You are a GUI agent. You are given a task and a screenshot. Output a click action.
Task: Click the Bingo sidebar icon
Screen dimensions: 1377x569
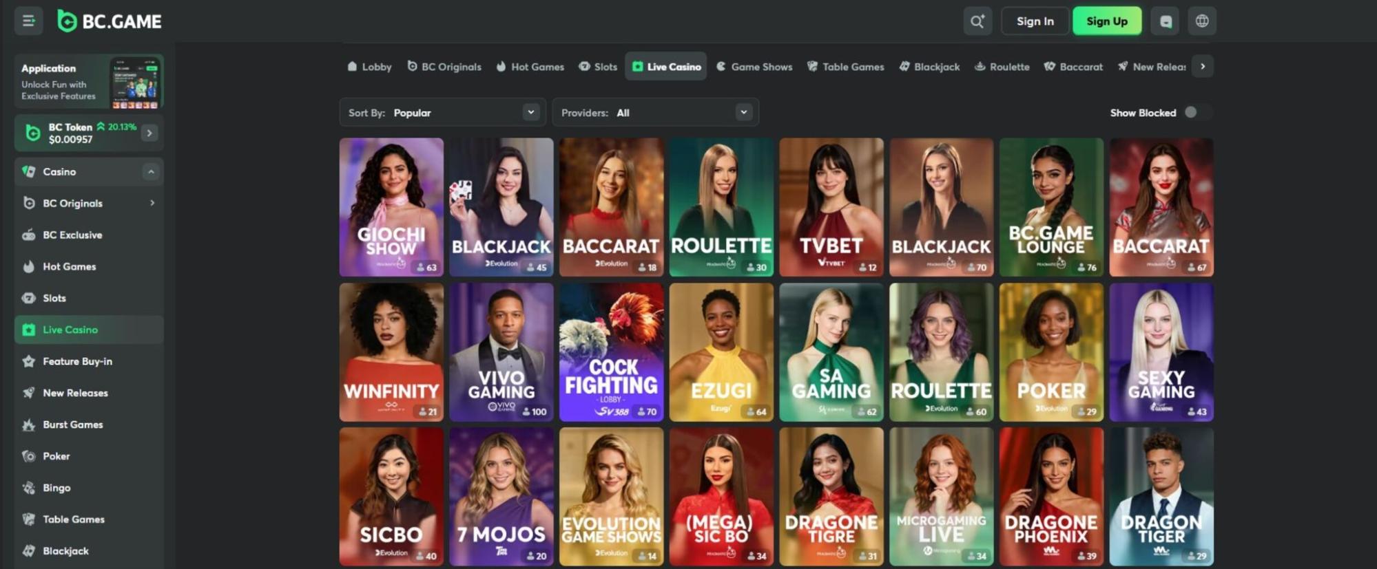[x=29, y=488]
